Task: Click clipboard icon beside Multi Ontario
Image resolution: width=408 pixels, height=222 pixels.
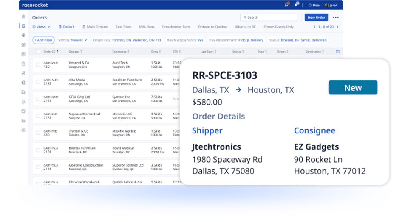Action: tap(84, 27)
